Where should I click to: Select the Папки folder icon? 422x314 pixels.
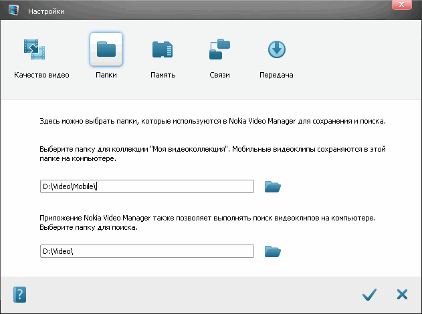tap(106, 49)
